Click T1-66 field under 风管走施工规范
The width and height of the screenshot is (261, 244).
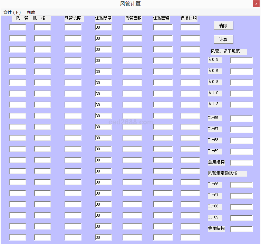(x=241, y=119)
